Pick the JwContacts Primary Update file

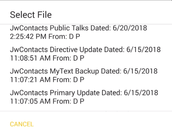(86, 97)
